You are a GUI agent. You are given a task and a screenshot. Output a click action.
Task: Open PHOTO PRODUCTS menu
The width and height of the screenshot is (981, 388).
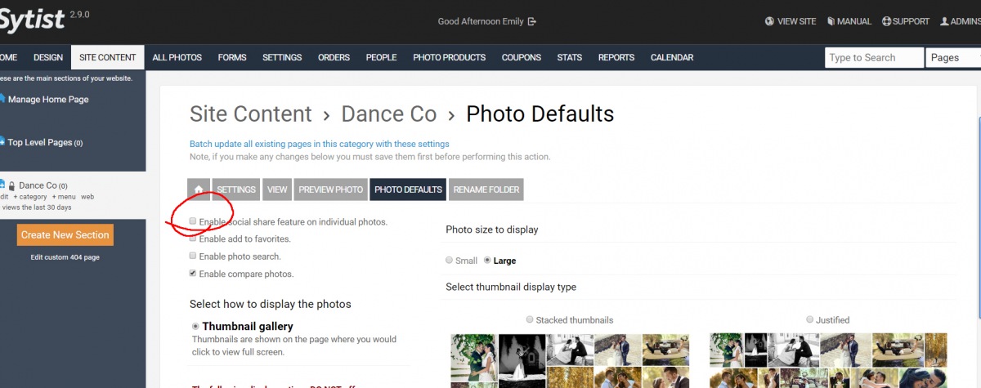point(449,57)
